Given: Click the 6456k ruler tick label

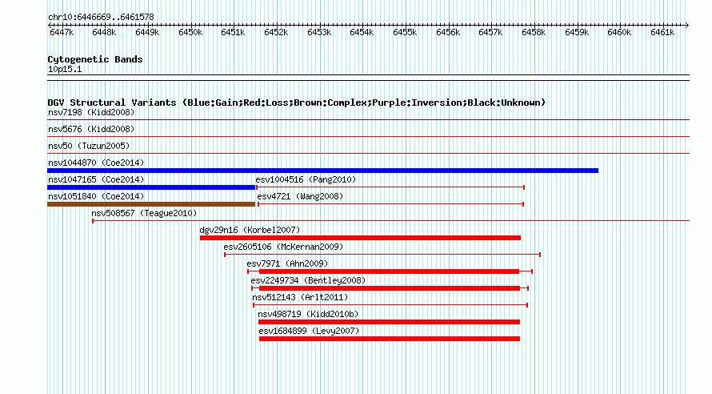Looking at the screenshot, I should tap(448, 32).
